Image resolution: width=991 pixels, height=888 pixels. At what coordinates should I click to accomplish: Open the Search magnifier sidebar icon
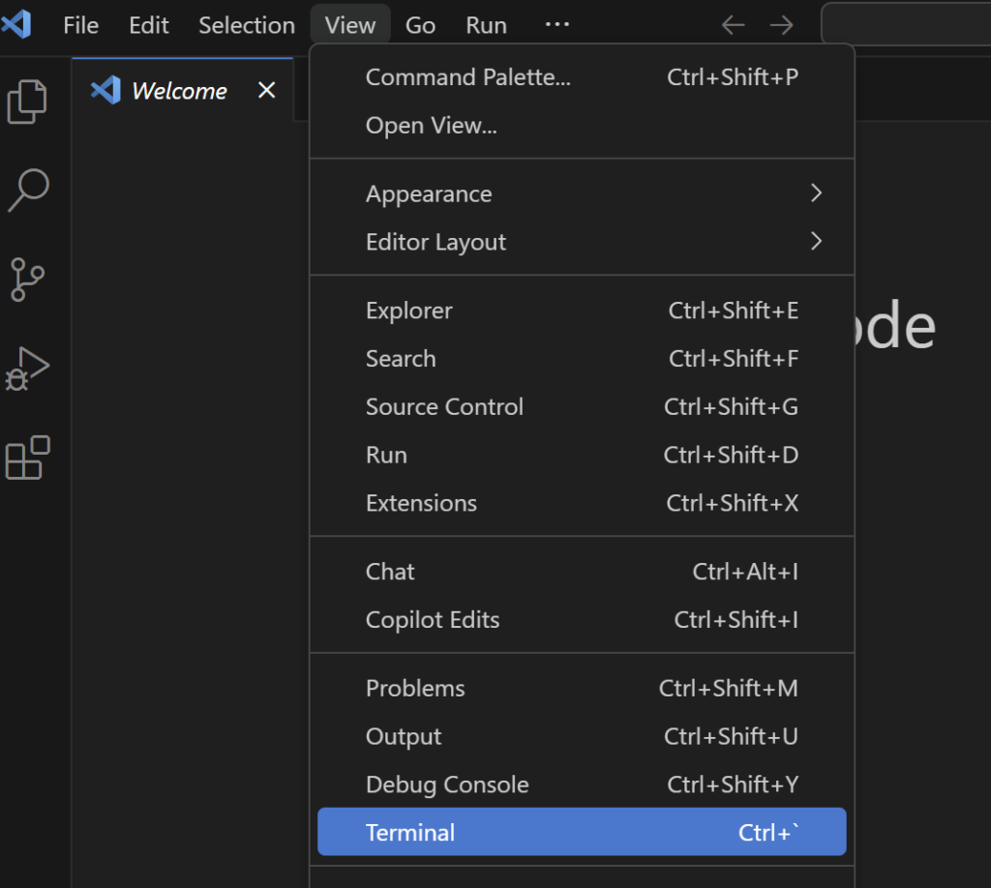28,190
